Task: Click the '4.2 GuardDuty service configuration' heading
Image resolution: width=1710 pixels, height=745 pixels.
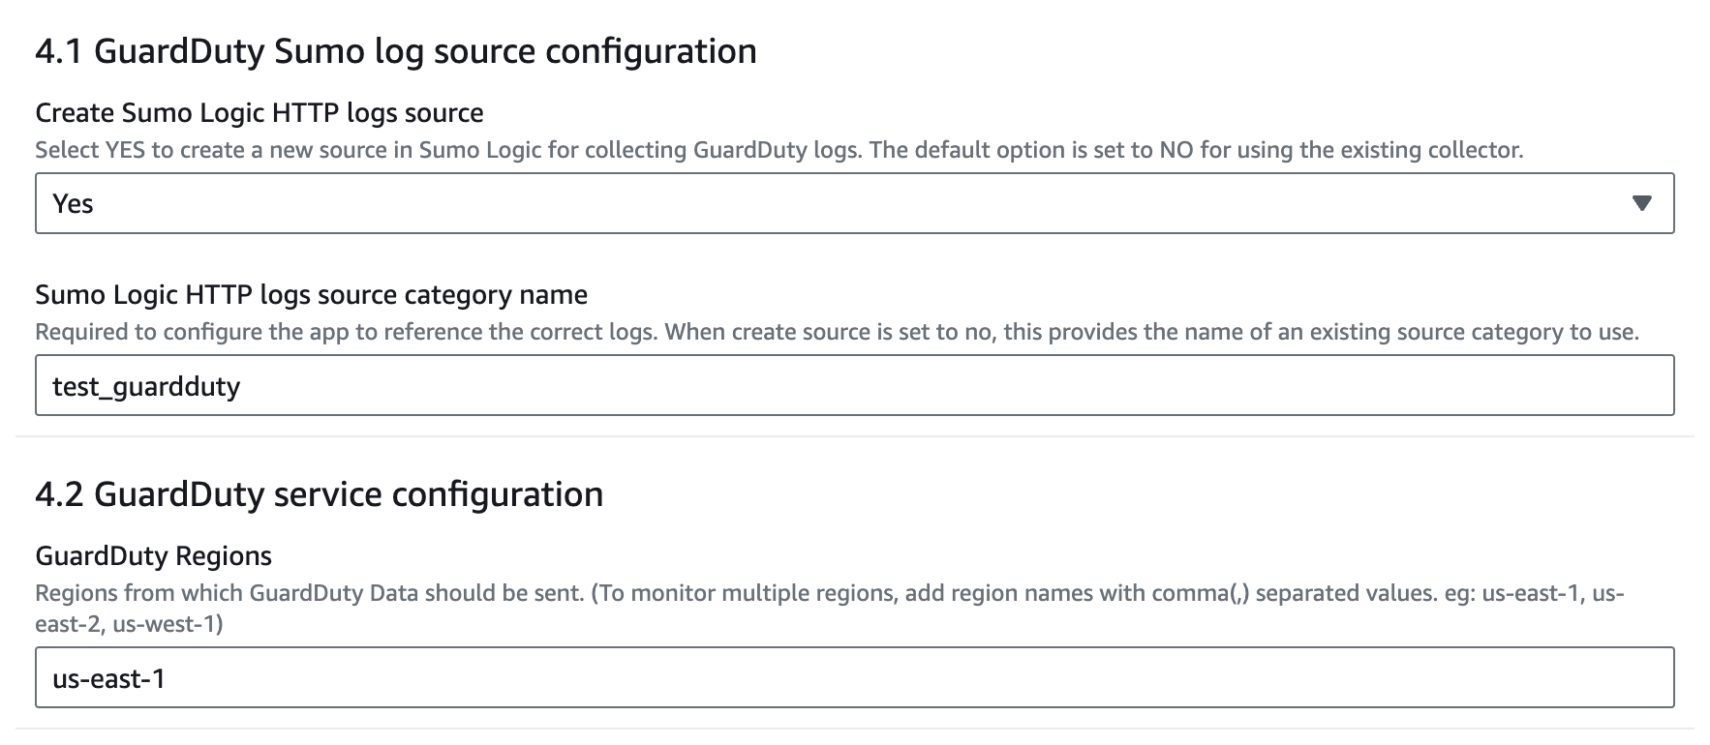Action: 319,494
